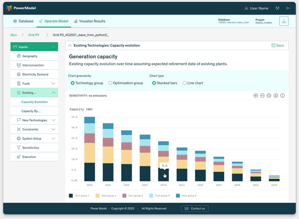Open the user profile icon
Viewport: 299px width, 219px height.
(247, 8)
